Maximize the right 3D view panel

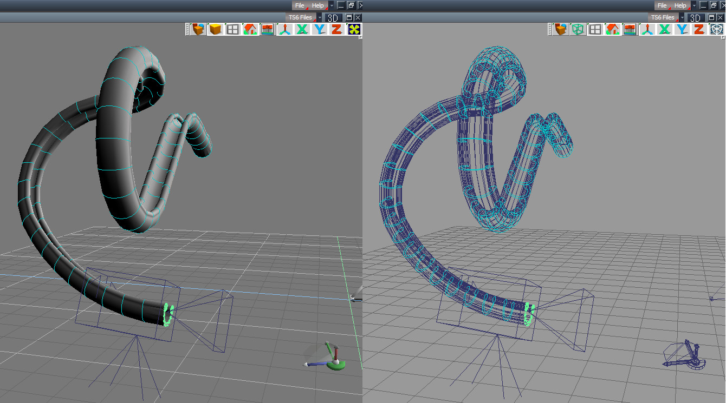click(711, 17)
